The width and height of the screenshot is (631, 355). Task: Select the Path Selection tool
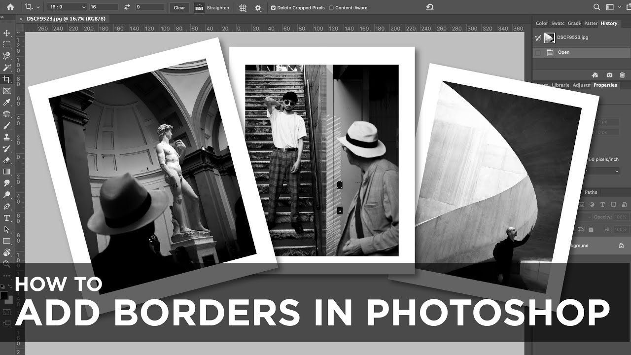(7, 229)
